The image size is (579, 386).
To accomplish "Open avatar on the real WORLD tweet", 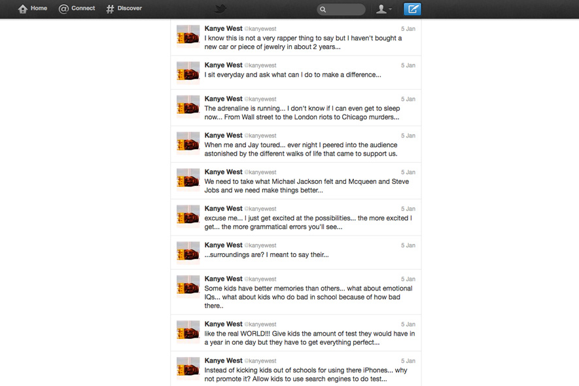I will pos(188,332).
